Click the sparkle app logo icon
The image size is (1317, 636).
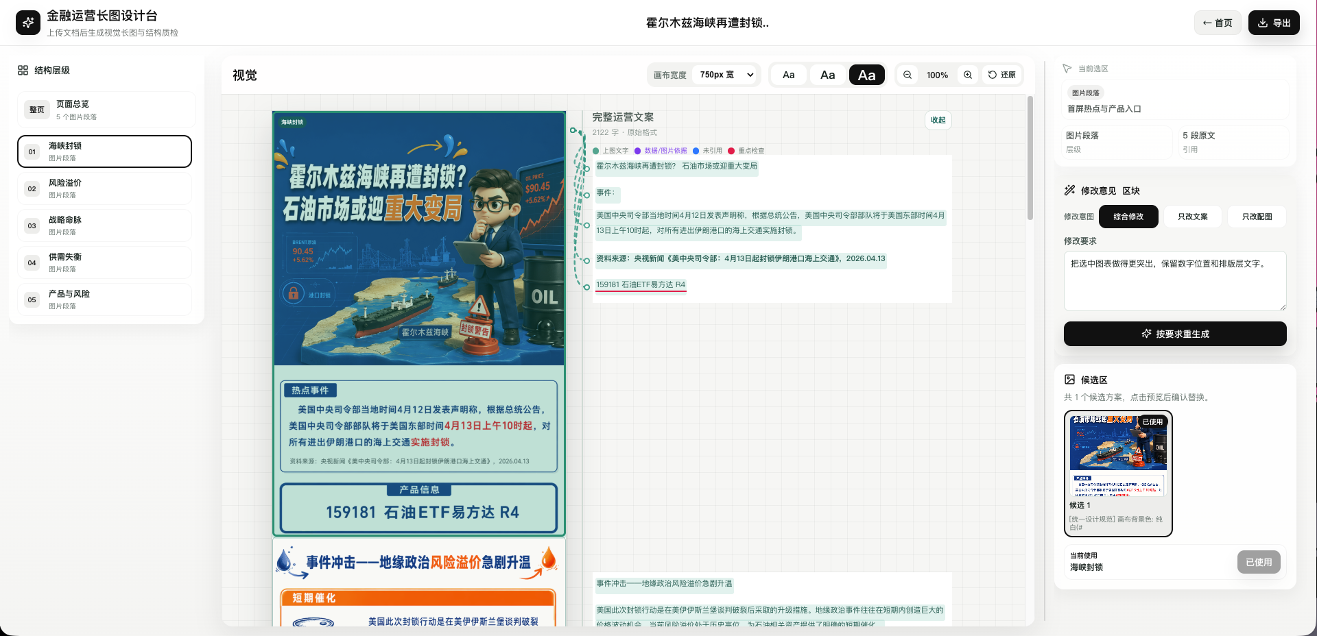point(28,23)
